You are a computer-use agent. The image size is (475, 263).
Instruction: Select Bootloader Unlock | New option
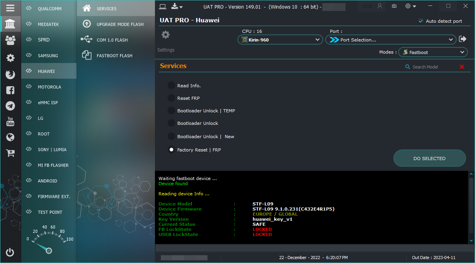[x=171, y=136]
